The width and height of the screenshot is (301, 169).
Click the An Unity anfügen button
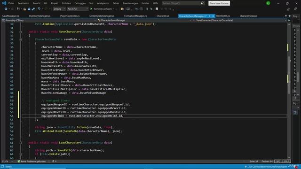(x=102, y=9)
